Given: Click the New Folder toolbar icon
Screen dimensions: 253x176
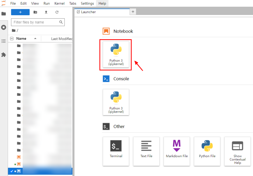Looking at the screenshot, I should (35, 12).
